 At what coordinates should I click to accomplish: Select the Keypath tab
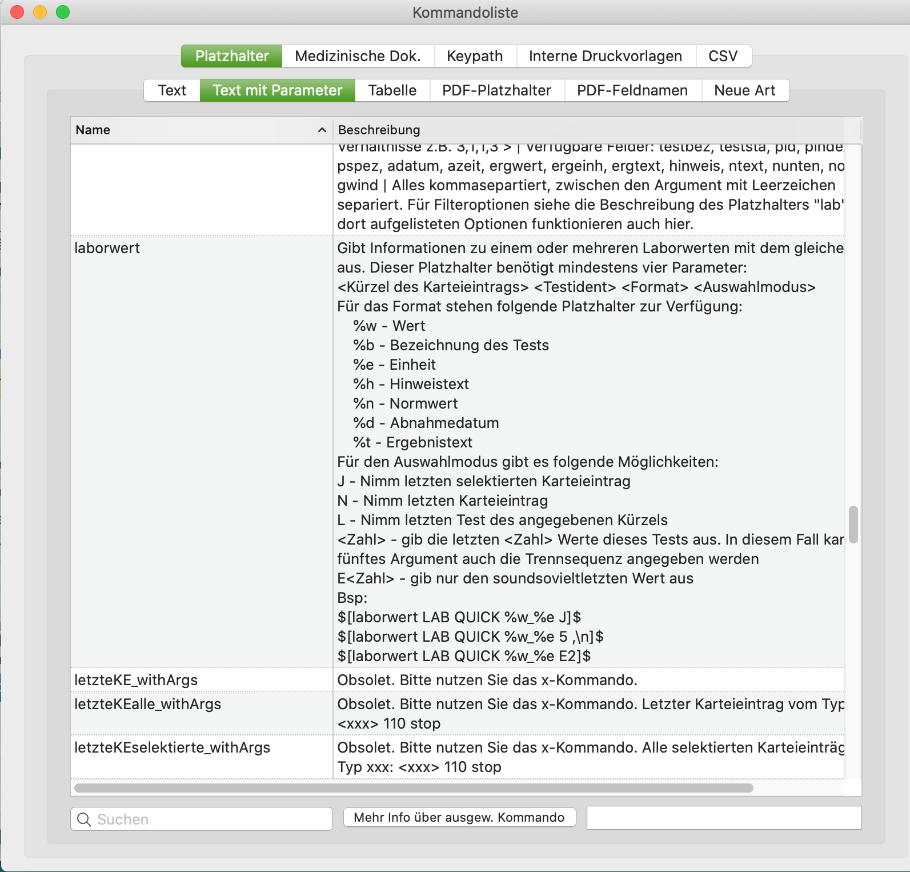[x=475, y=56]
